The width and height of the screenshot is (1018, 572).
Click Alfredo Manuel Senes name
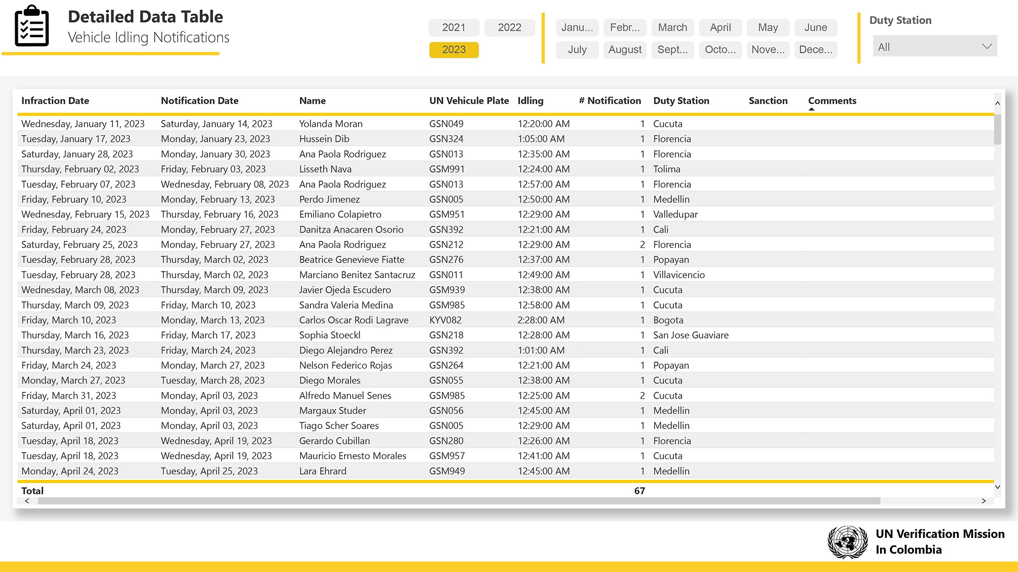345,396
